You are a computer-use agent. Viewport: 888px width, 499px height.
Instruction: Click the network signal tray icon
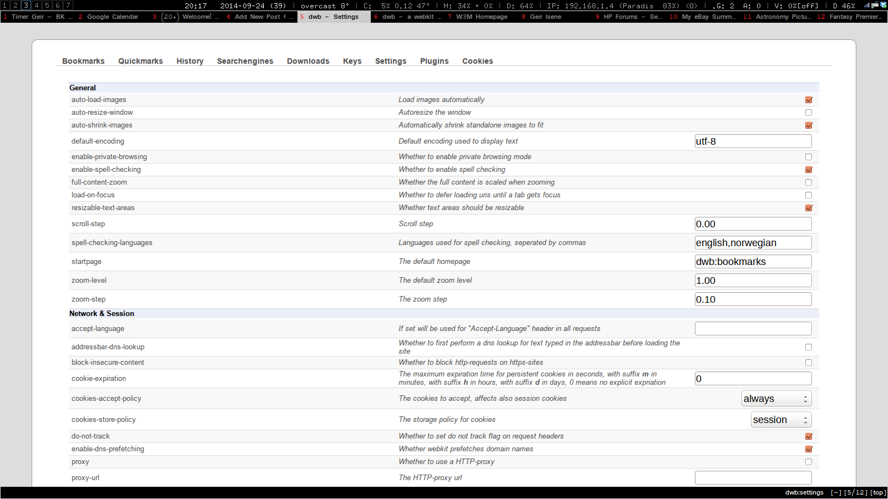pos(866,5)
